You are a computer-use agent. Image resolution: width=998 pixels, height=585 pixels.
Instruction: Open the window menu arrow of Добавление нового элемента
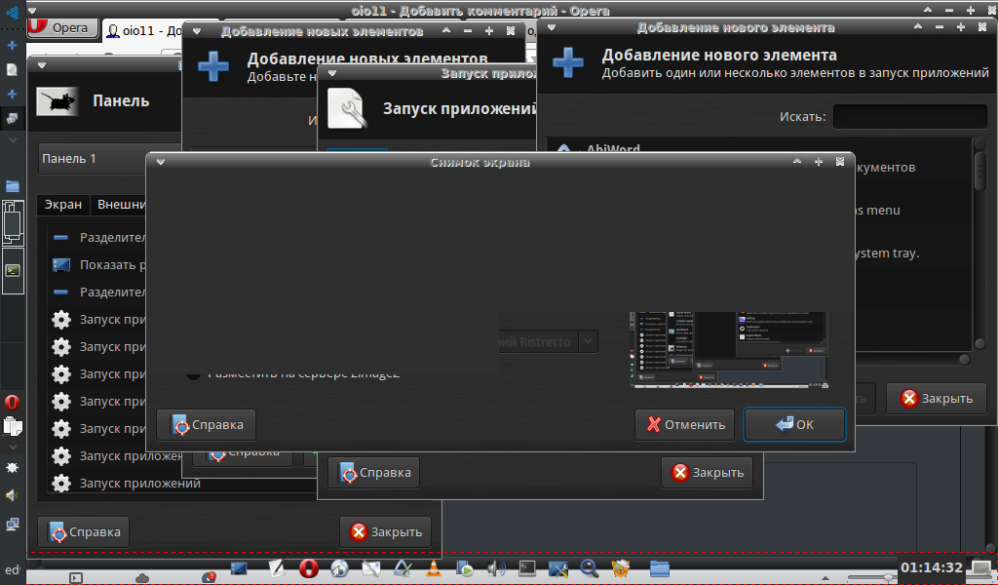tap(552, 27)
